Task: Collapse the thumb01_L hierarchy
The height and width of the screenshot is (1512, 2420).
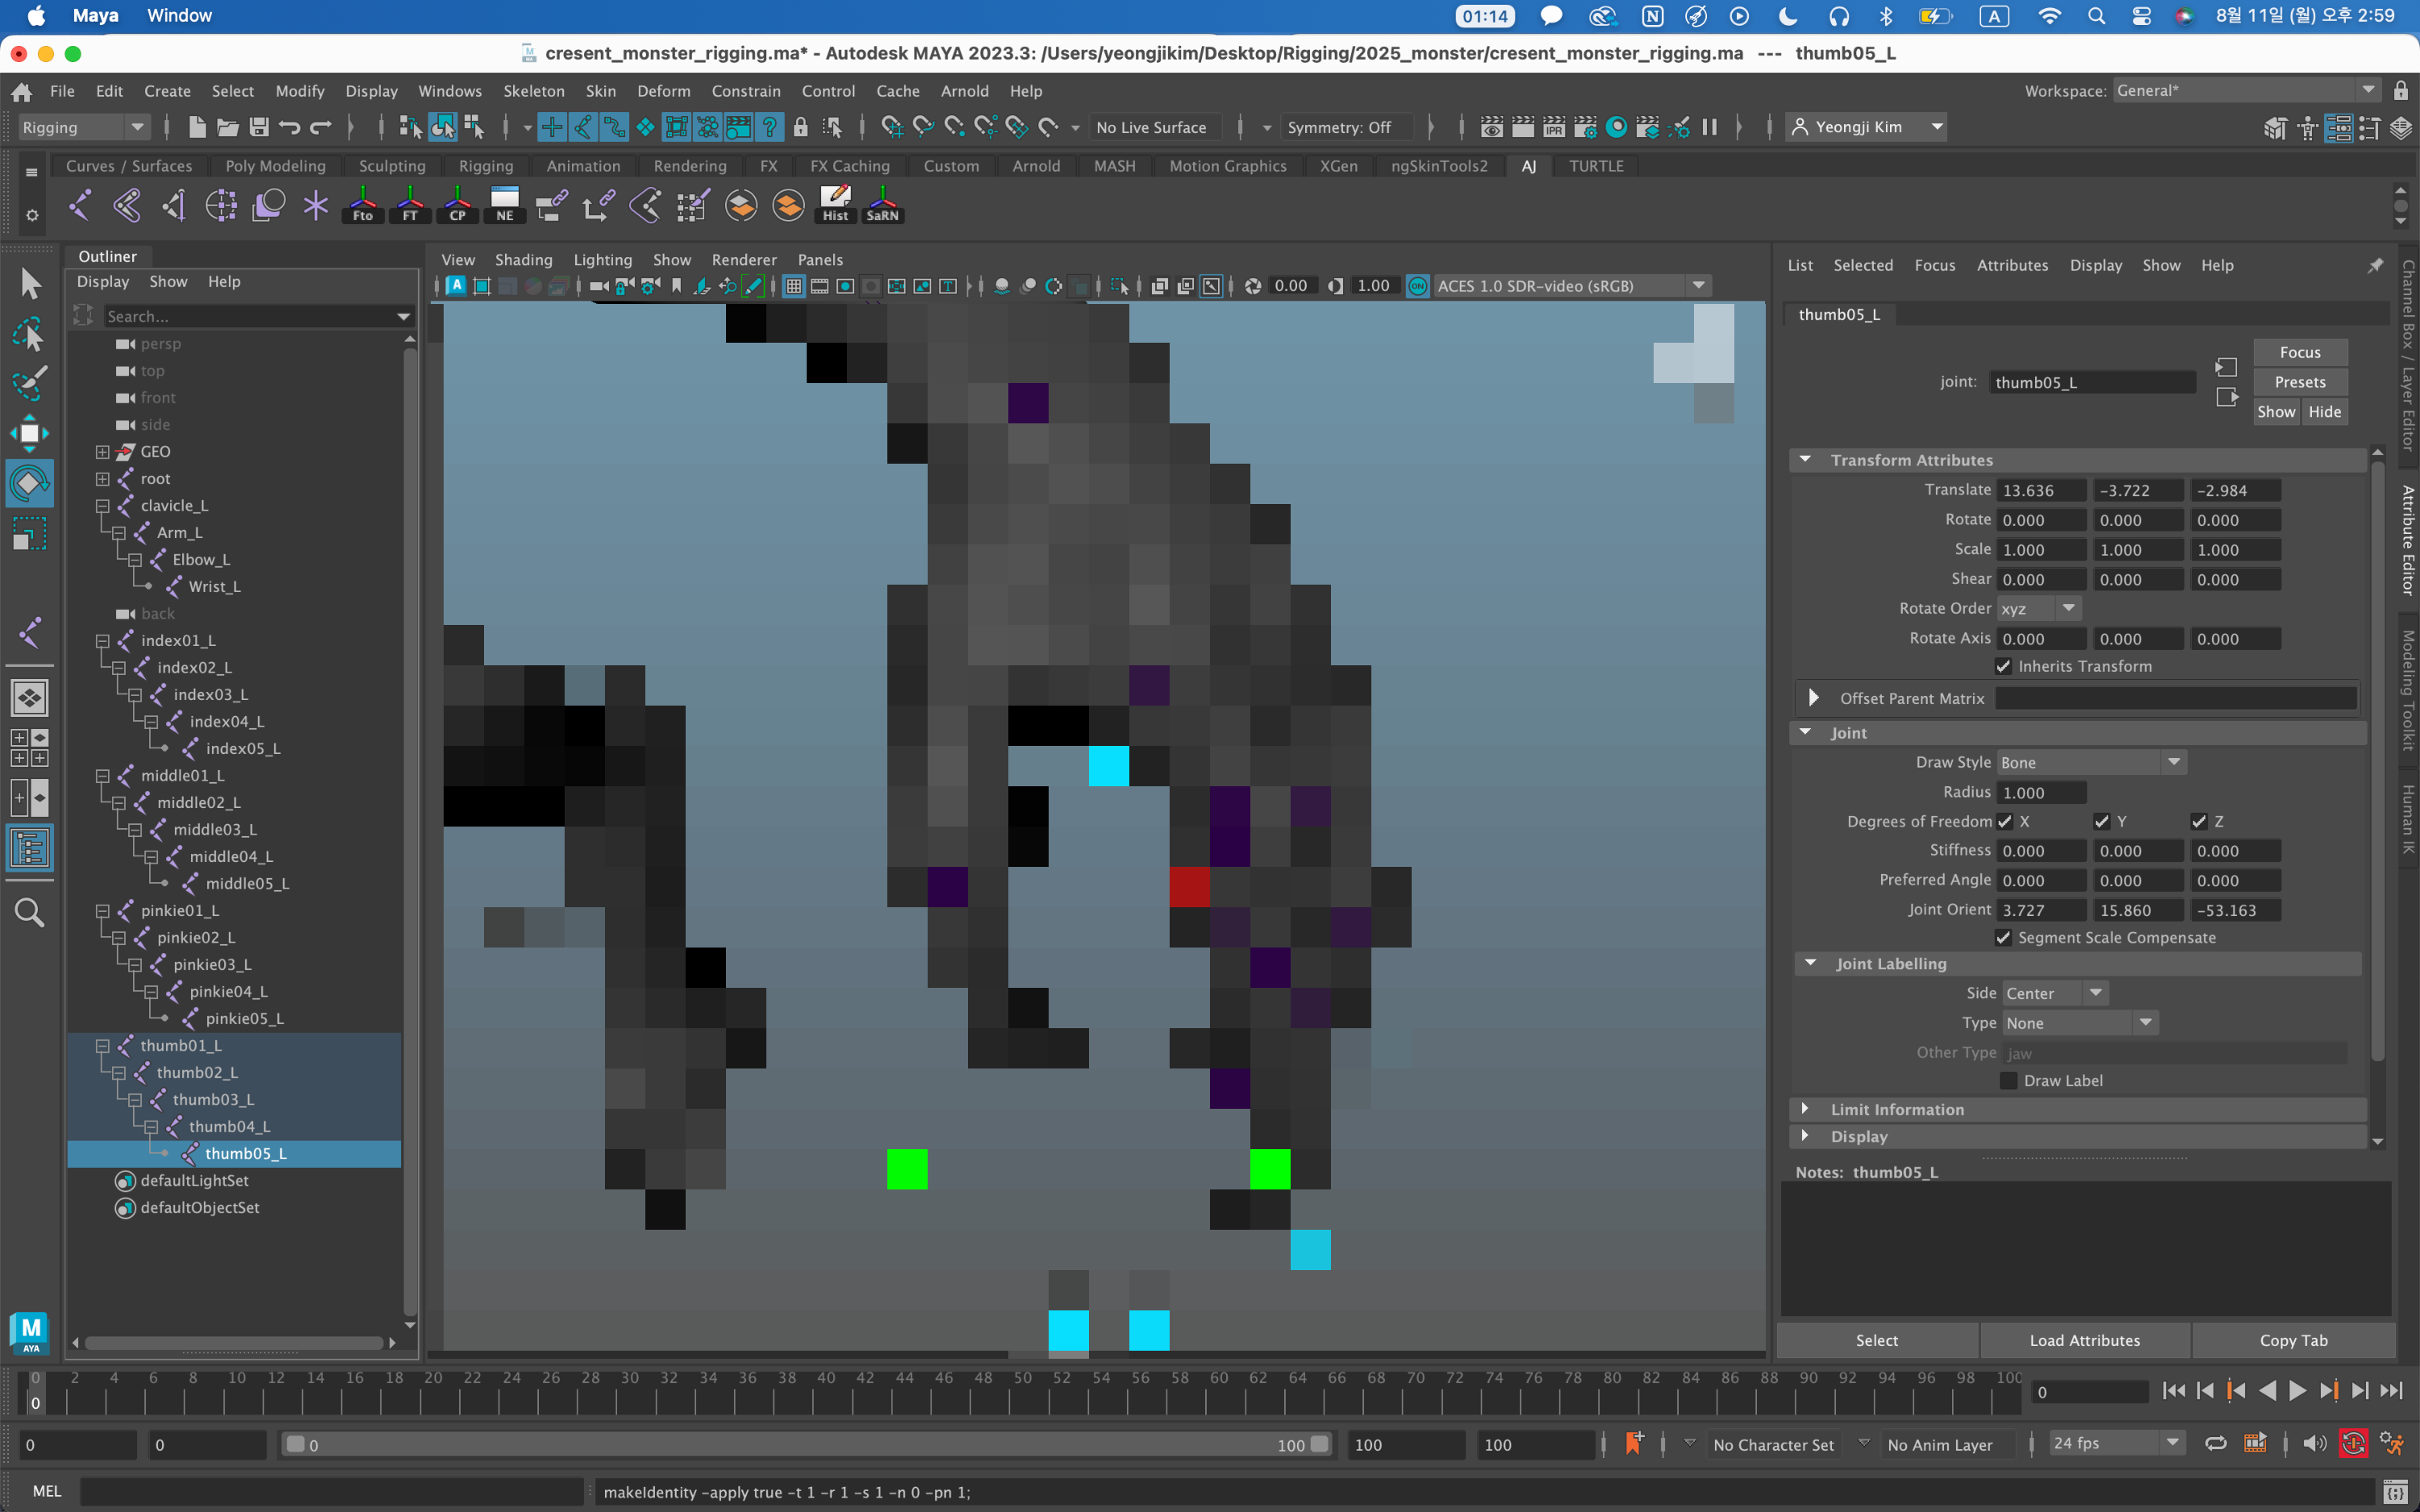Action: tap(102, 1045)
